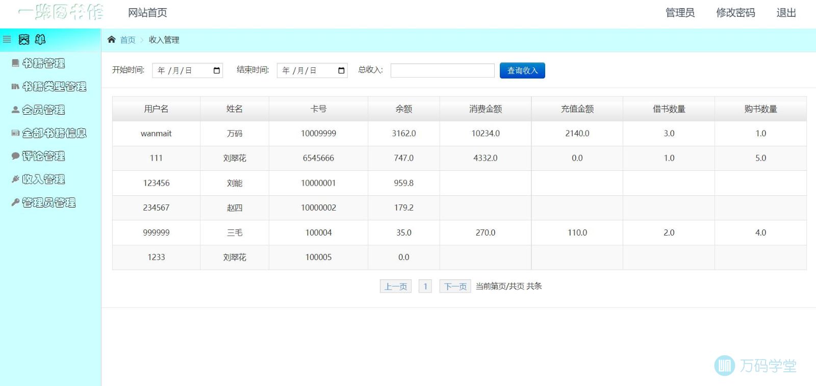Click 修改密码 link

pos(735,13)
